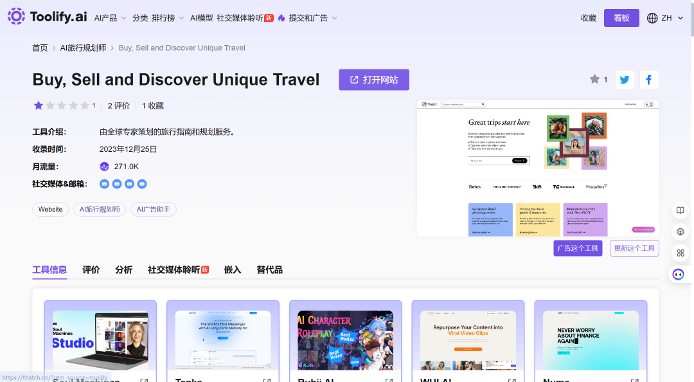Open the first email contact icon
Image resolution: width=694 pixels, height=382 pixels.
click(104, 184)
